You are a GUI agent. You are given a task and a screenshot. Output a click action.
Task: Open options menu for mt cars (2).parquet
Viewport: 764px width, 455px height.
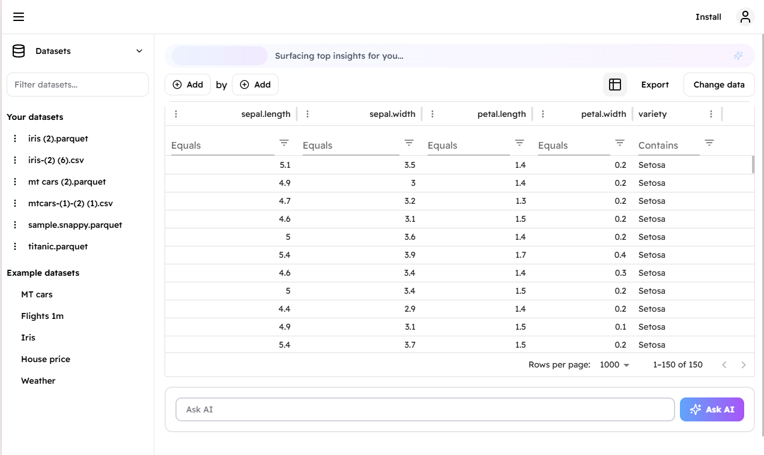click(15, 182)
